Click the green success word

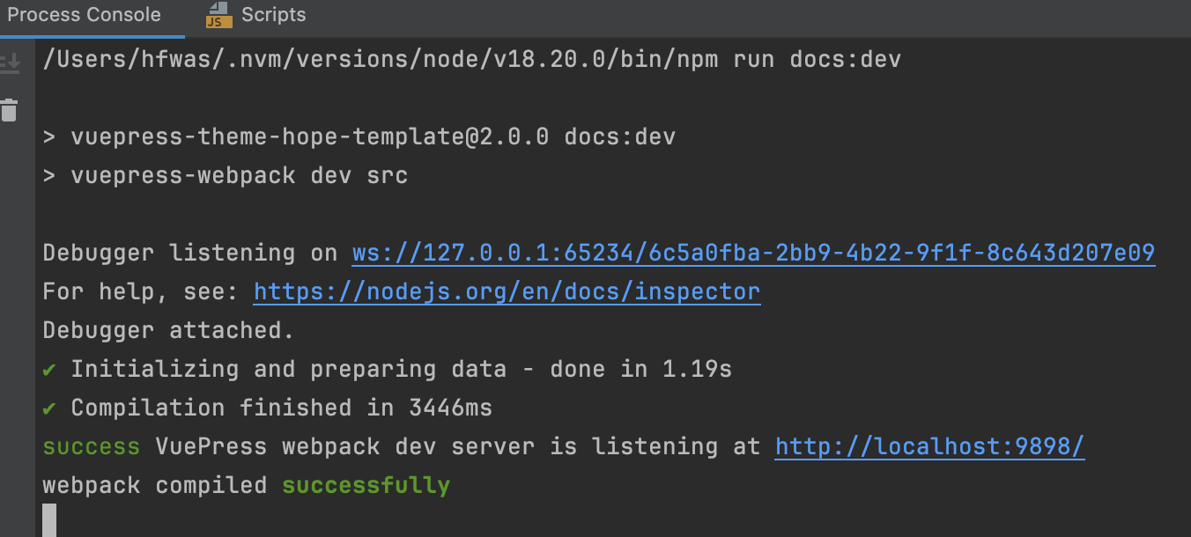point(91,446)
